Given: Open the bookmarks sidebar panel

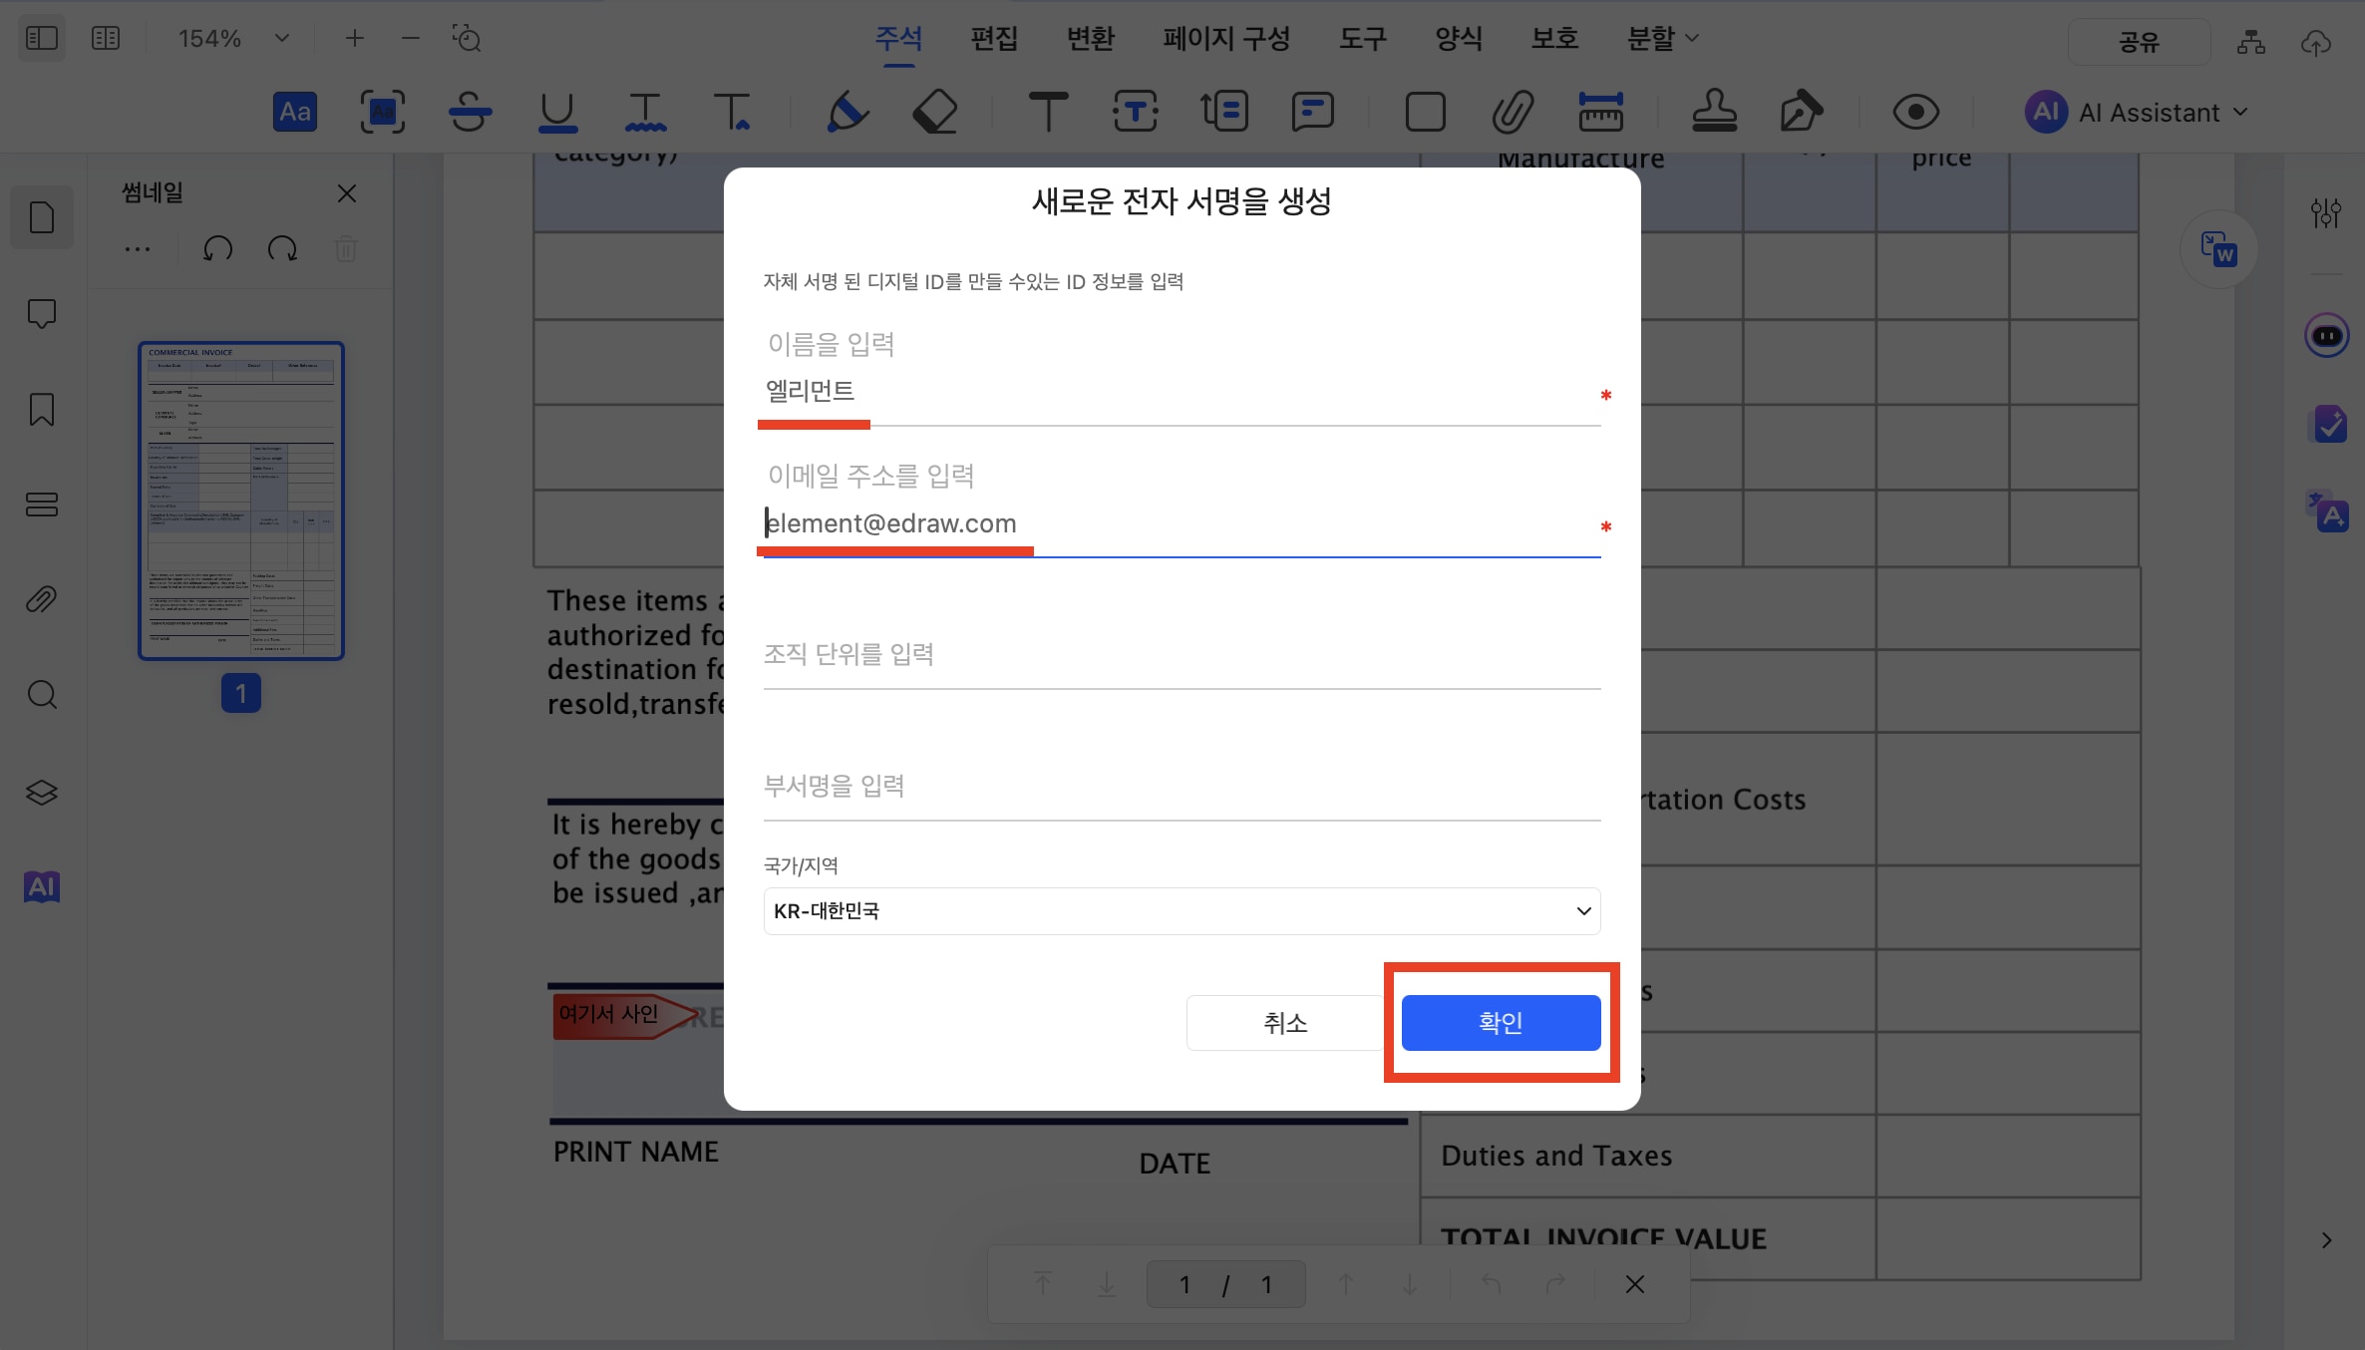Looking at the screenshot, I should click(42, 410).
